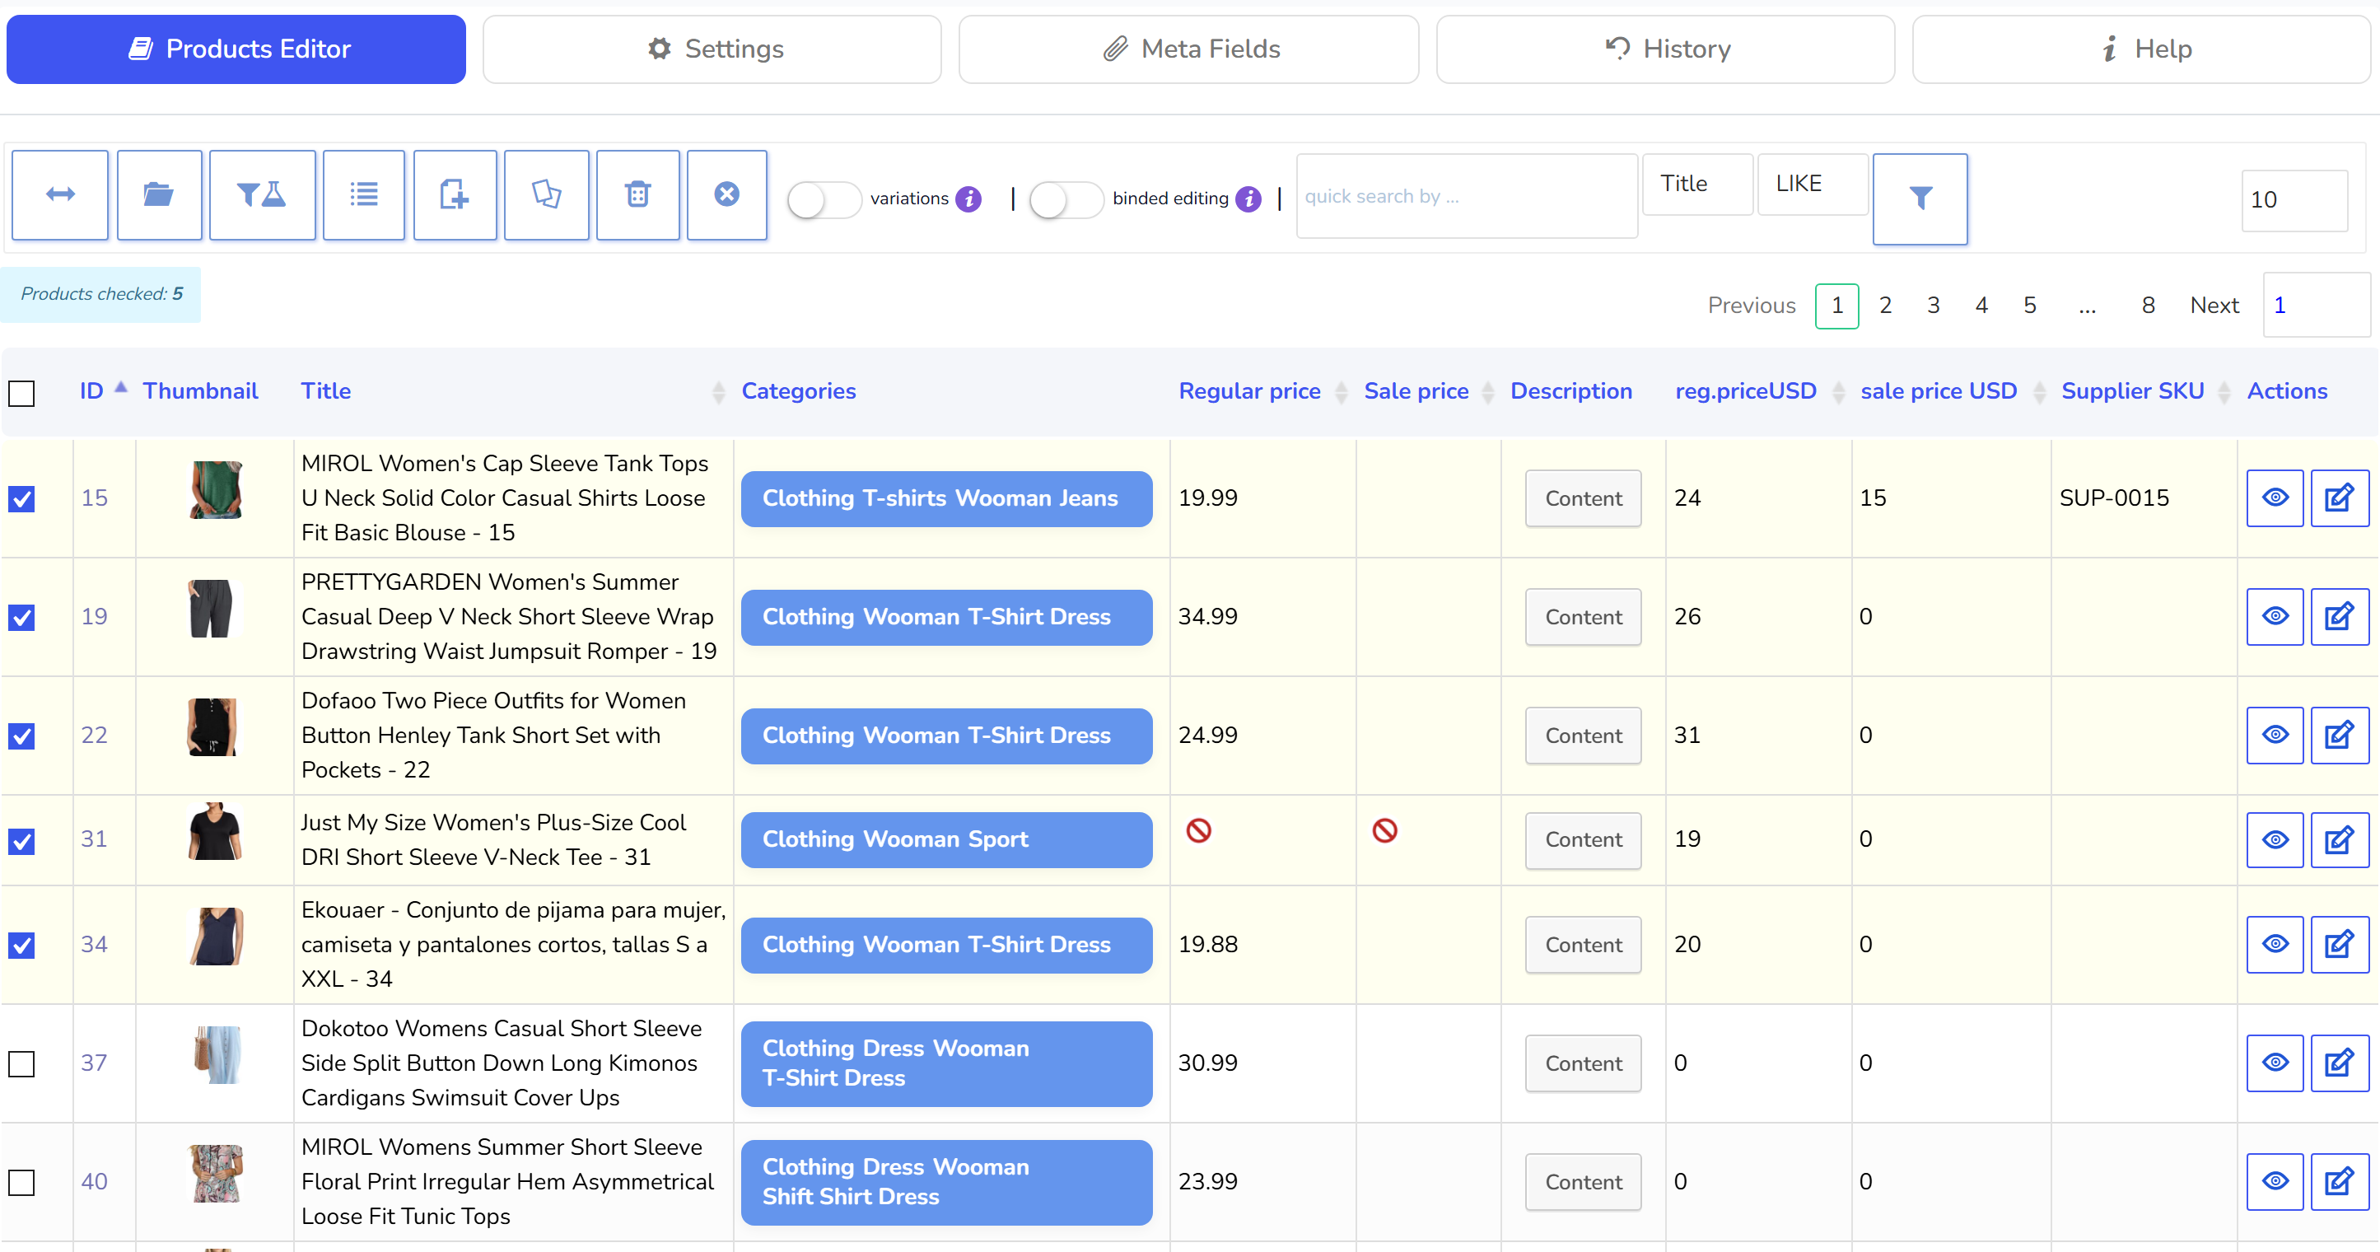
Task: Click the duplicate products icon
Action: 546,195
